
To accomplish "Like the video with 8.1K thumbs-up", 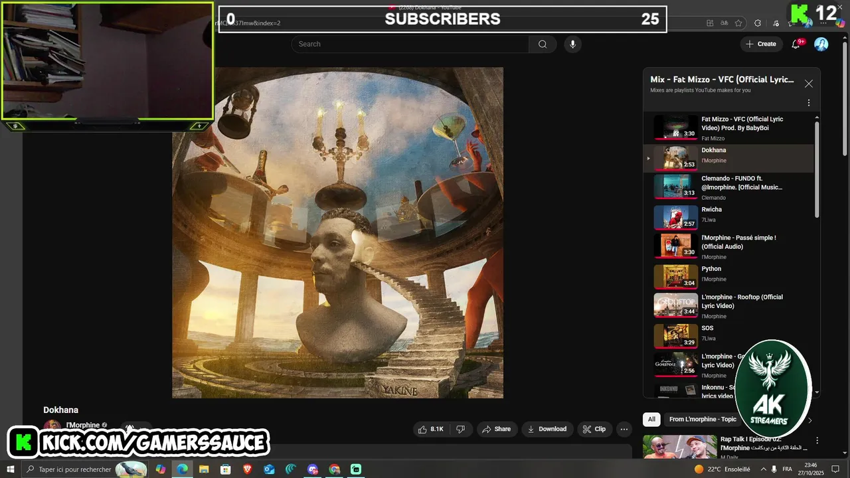I will pyautogui.click(x=431, y=429).
